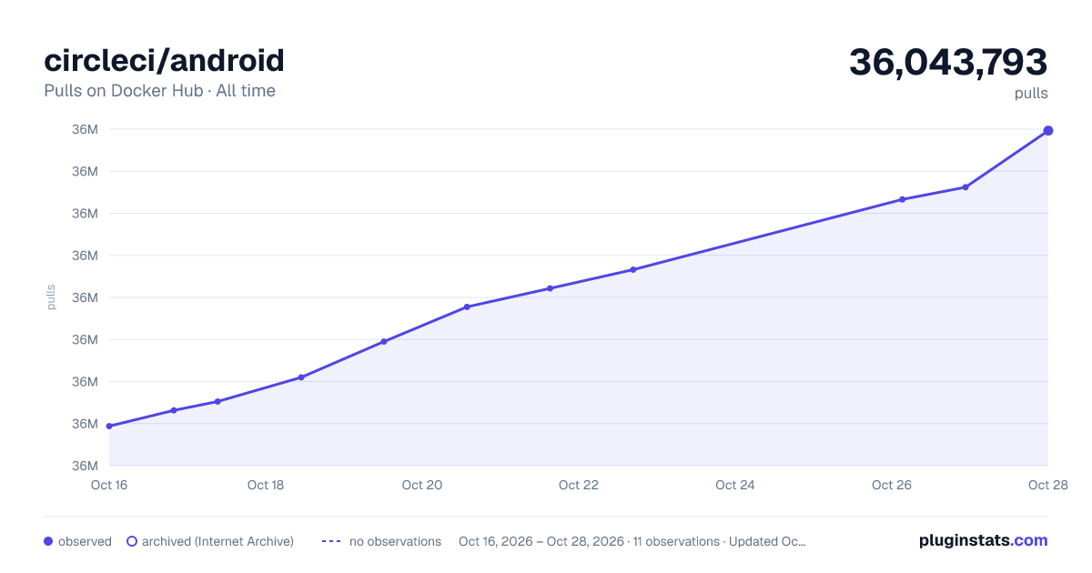Click the Oct 28 axis label
Screen dimensions: 1092x573
pos(1047,485)
